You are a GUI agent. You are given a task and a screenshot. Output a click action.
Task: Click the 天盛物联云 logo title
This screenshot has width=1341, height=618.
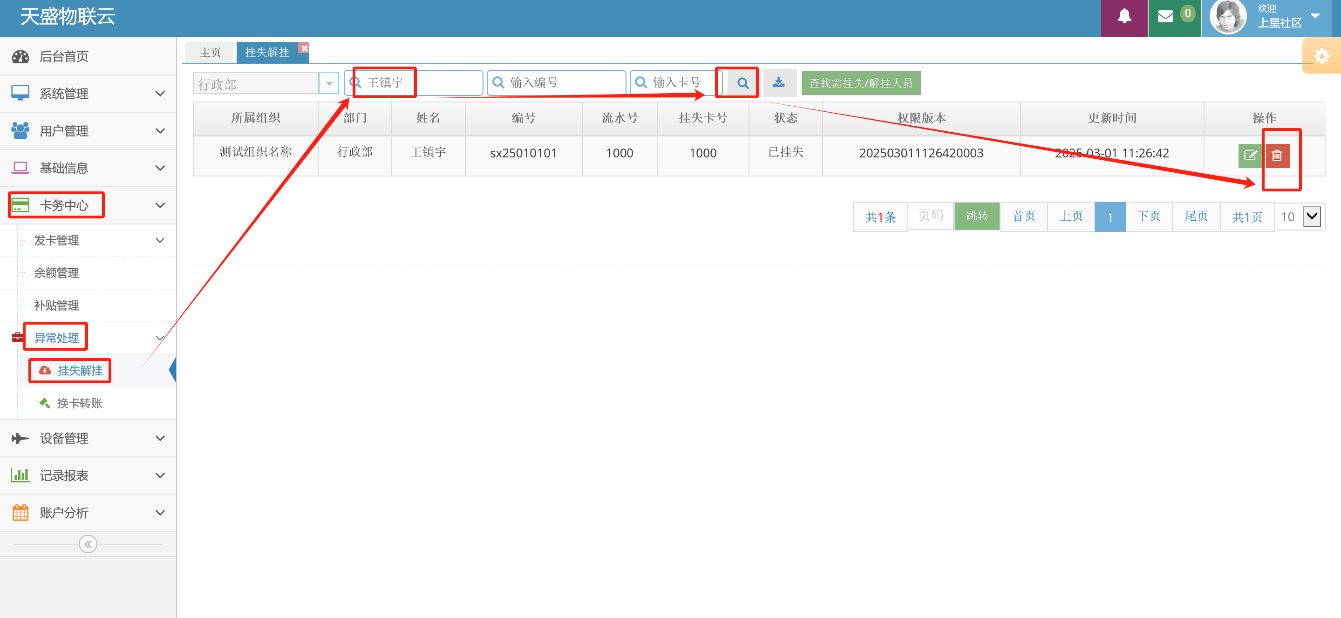click(68, 17)
